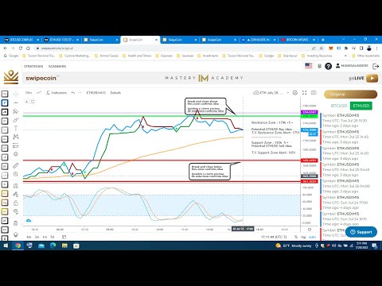Image resolution: width=382 pixels, height=286 pixels.
Task: Open the 15m interval dropdown
Action: point(29,93)
